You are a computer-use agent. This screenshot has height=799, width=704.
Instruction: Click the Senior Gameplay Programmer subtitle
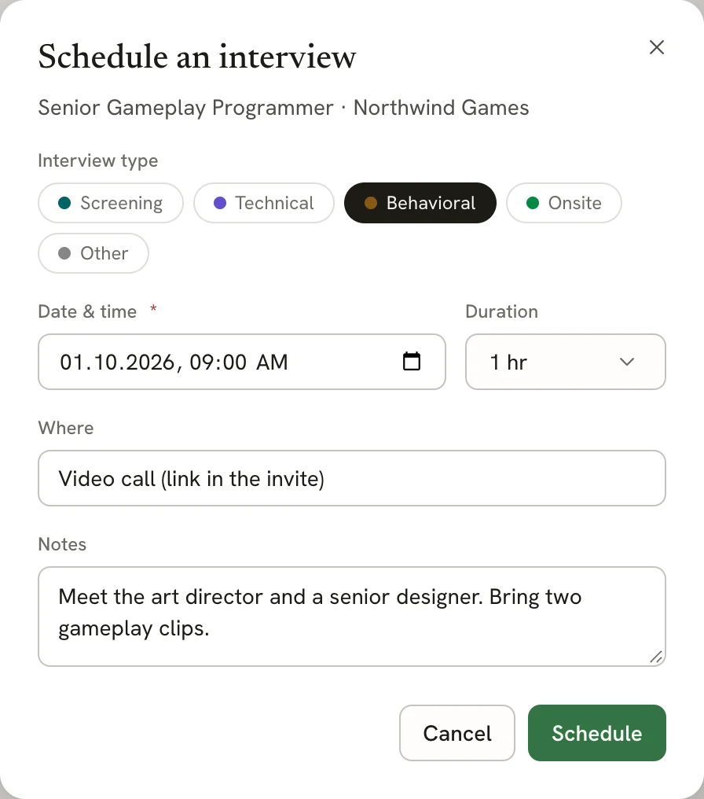click(x=284, y=108)
